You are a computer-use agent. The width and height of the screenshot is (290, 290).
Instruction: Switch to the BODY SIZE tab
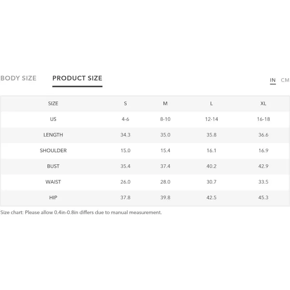[x=18, y=78]
